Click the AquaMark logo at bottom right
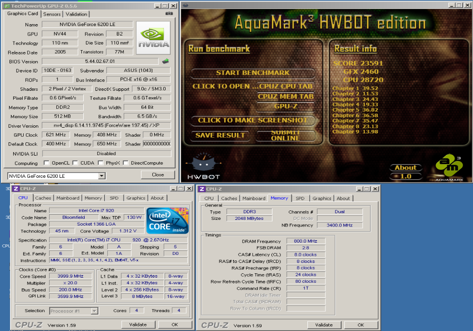The image size is (473, 331). [449, 167]
